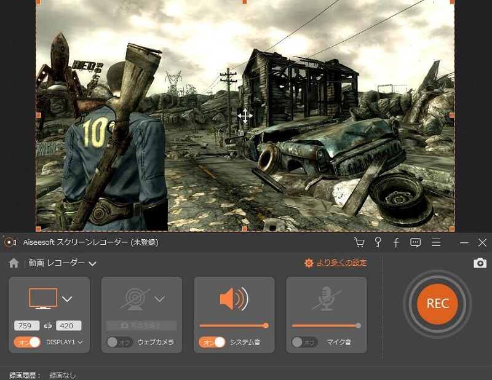Screen dimensions: 492x380
Task: Click the key icon to register
Action: point(378,242)
